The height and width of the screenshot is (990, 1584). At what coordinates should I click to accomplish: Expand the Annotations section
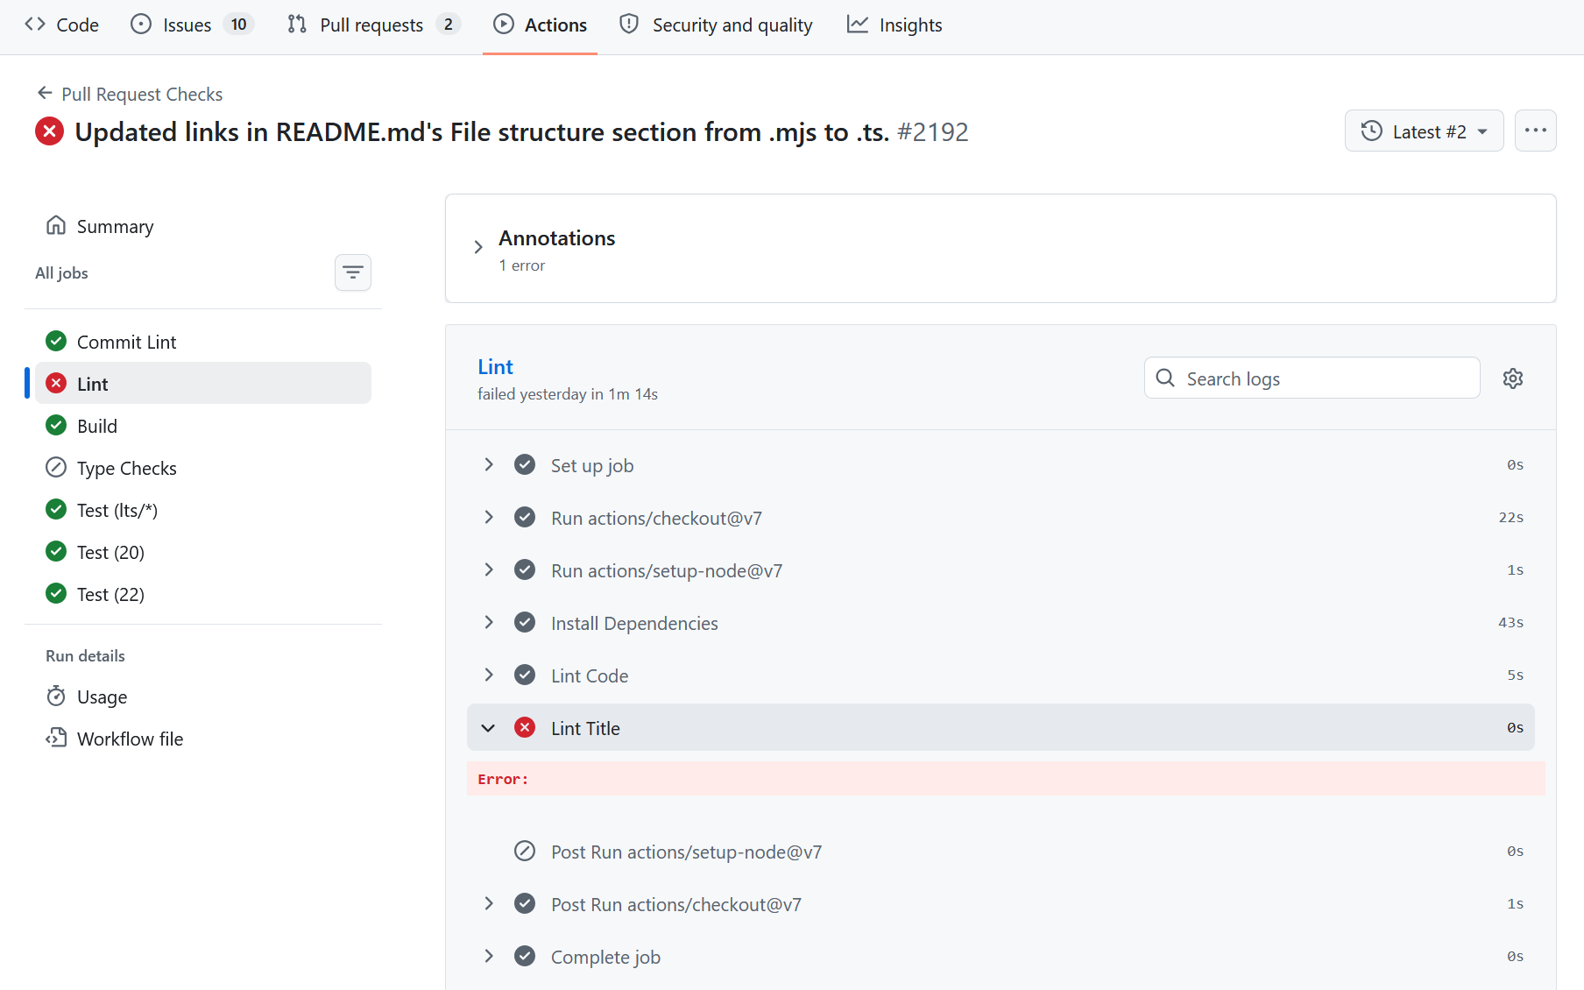click(x=478, y=247)
